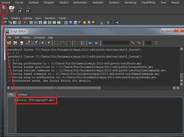The height and width of the screenshot is (137, 184).
Task: Toggle Use All Lights yellow sphere
Action: (85, 22)
